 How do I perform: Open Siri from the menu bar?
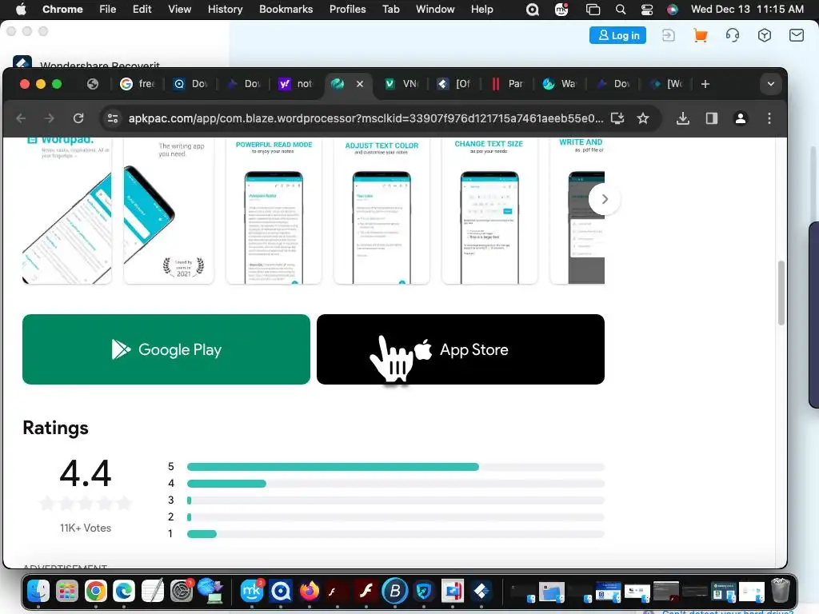tap(672, 9)
